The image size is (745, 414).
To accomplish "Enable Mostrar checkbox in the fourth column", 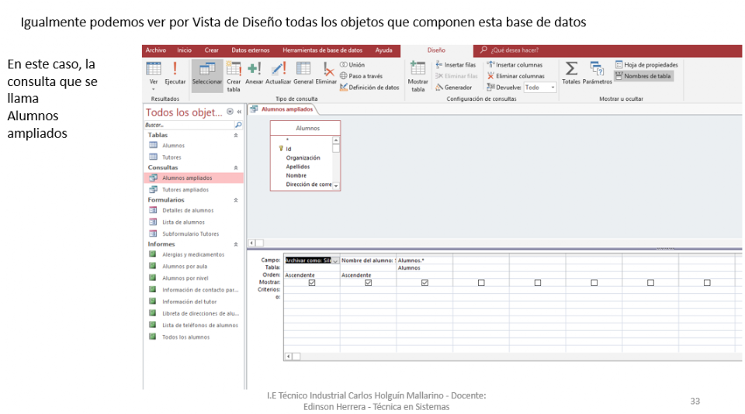I will pyautogui.click(x=481, y=283).
